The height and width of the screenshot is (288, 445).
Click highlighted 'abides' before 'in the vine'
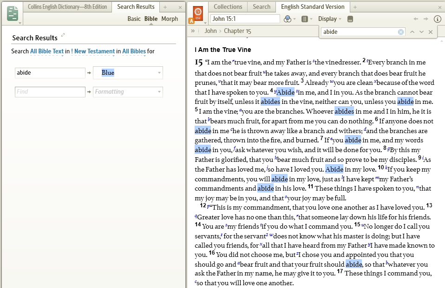(x=270, y=102)
